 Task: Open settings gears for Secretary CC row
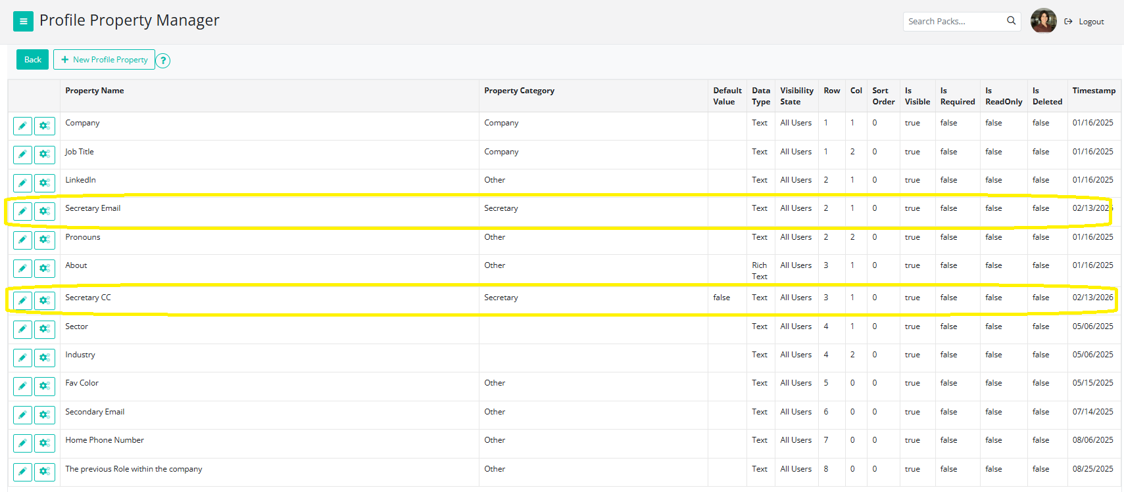click(x=44, y=301)
